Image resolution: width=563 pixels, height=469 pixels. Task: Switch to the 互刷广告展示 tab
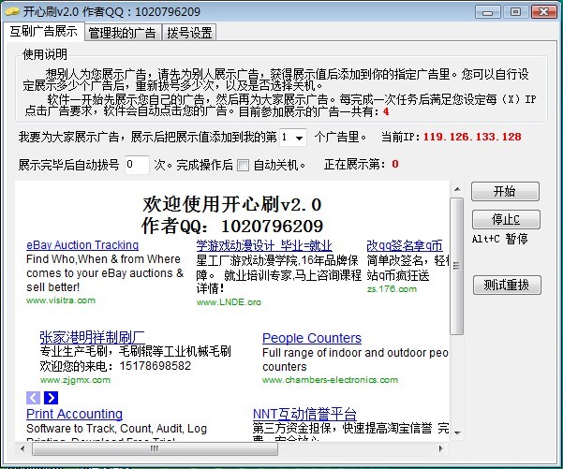click(x=44, y=32)
